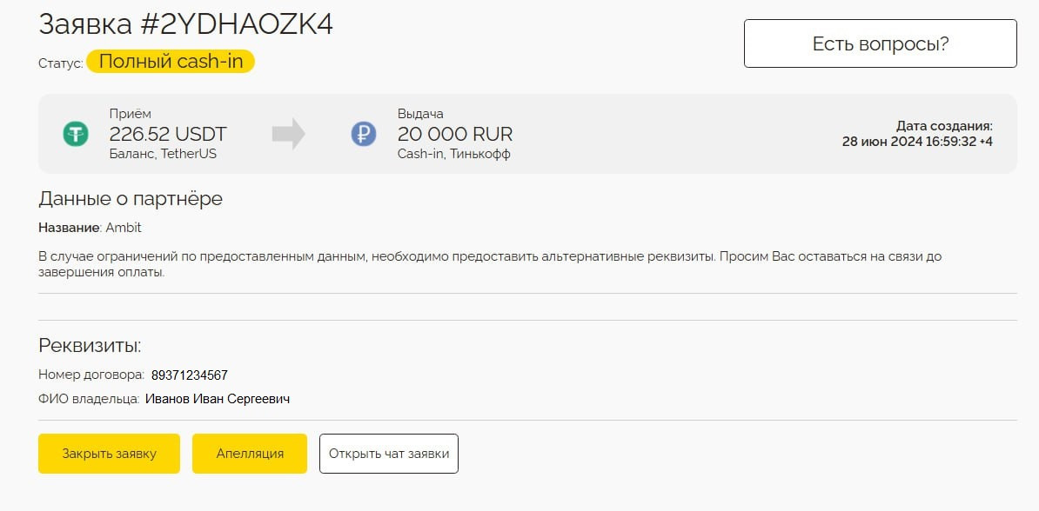Click the "Баланс, TetherUS" source label
The image size is (1039, 511).
pyautogui.click(x=163, y=154)
